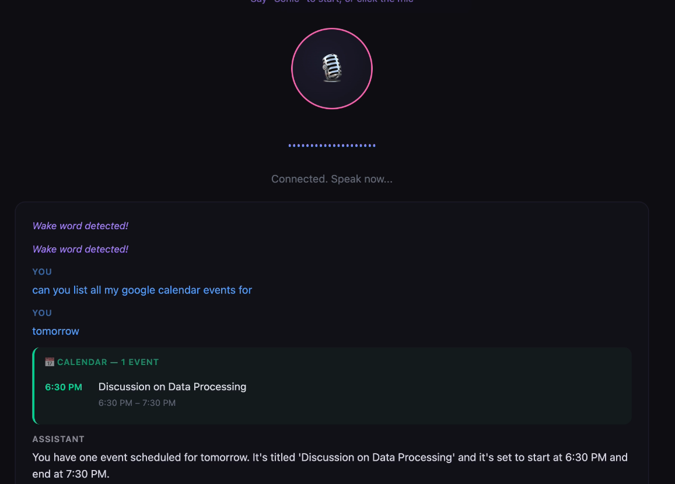Click the calendar event card's green left border
This screenshot has width=675, height=484.
tap(34, 386)
